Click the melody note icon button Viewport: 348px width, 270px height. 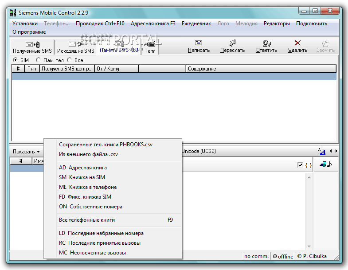click(x=325, y=164)
